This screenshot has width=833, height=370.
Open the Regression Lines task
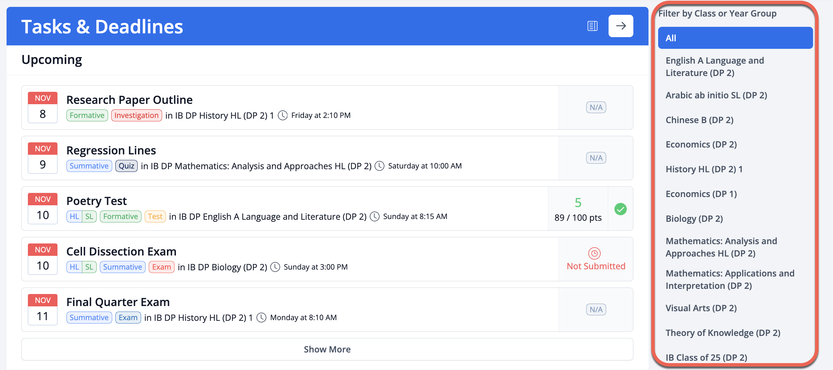111,151
